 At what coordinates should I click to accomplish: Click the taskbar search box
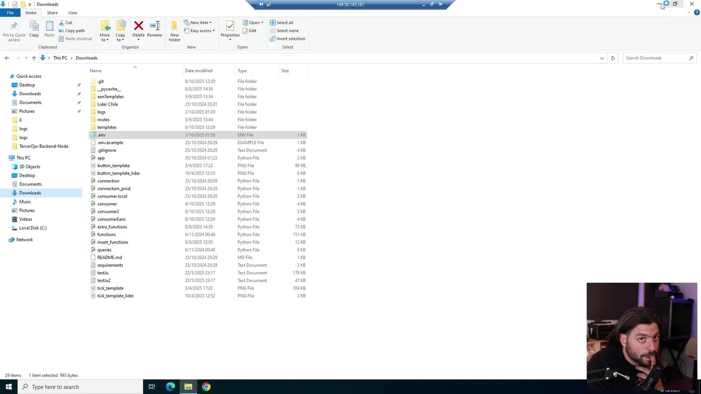click(79, 387)
